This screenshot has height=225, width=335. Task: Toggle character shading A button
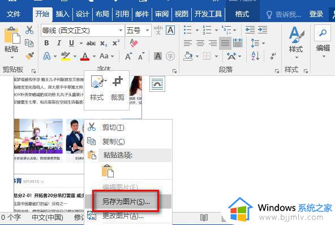pos(158,56)
